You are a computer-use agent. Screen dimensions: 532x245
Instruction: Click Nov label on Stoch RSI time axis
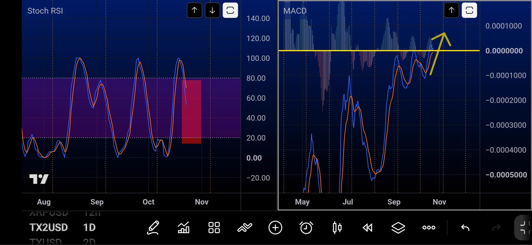coord(202,202)
